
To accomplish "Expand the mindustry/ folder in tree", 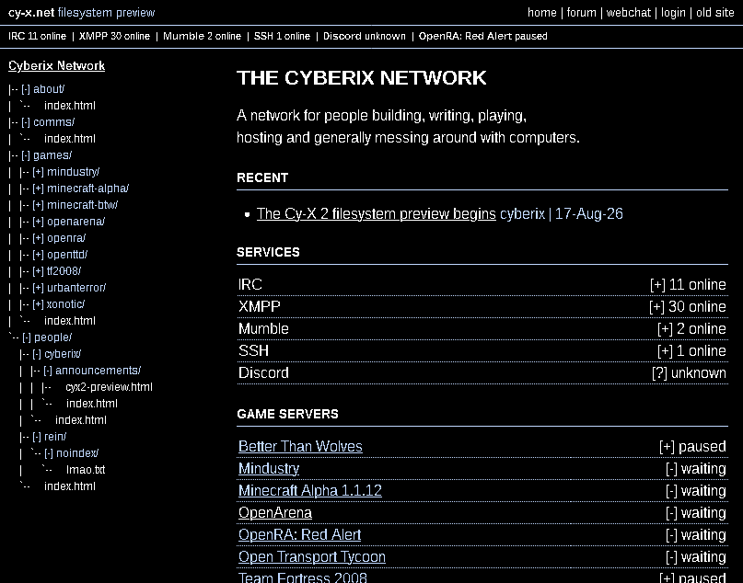I will pyautogui.click(x=38, y=172).
